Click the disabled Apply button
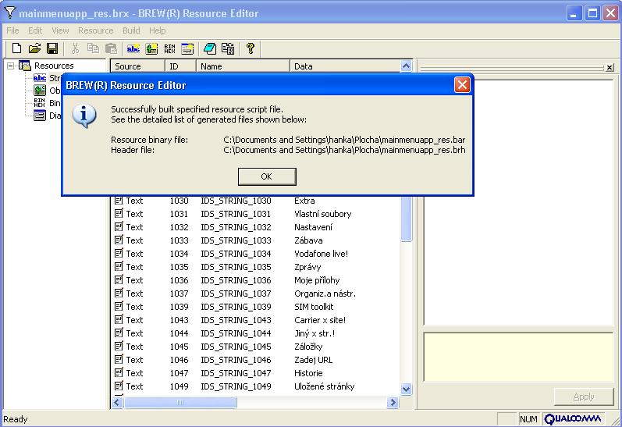 click(x=584, y=397)
